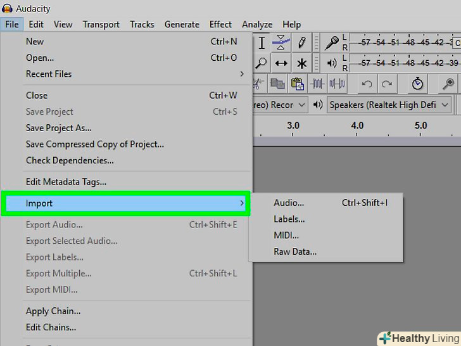Open the View menu

point(63,25)
